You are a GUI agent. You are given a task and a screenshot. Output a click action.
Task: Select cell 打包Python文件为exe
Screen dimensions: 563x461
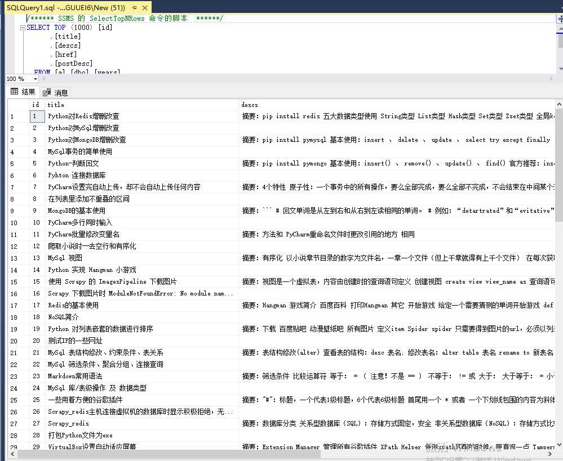pos(141,436)
